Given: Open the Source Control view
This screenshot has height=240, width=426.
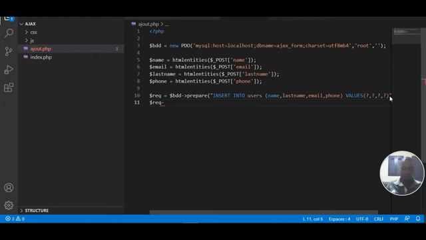Looking at the screenshot, I should click(x=9, y=51).
